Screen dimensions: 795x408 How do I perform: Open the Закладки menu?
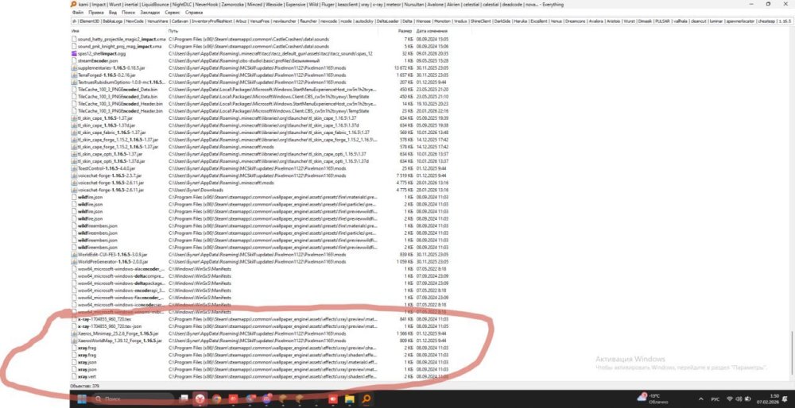[x=149, y=12]
